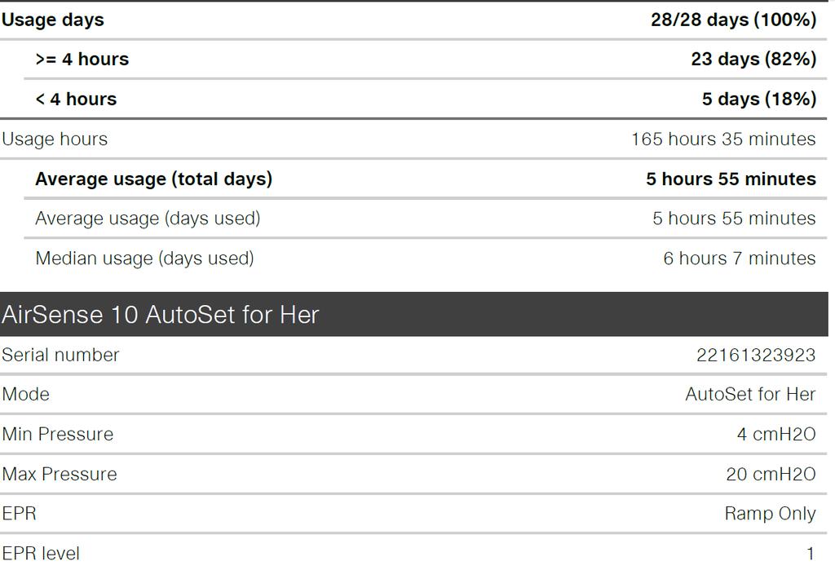Screen dimensions: 835x579
Task: Click the Min Pressure 4 cmH2O value
Action: (x=776, y=434)
